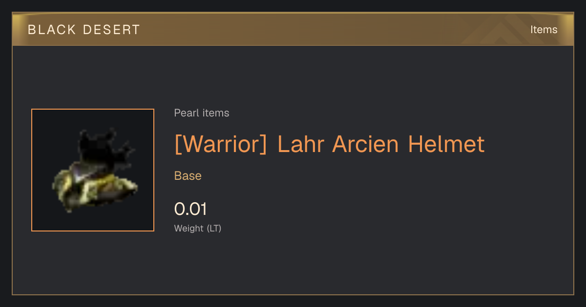Click the Weight (LT) caption

click(x=198, y=228)
